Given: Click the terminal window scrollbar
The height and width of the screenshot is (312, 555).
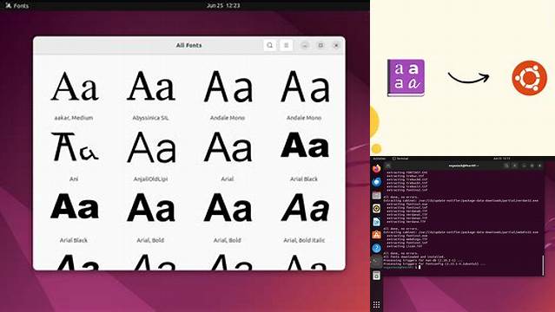Looking at the screenshot, I should point(543,265).
